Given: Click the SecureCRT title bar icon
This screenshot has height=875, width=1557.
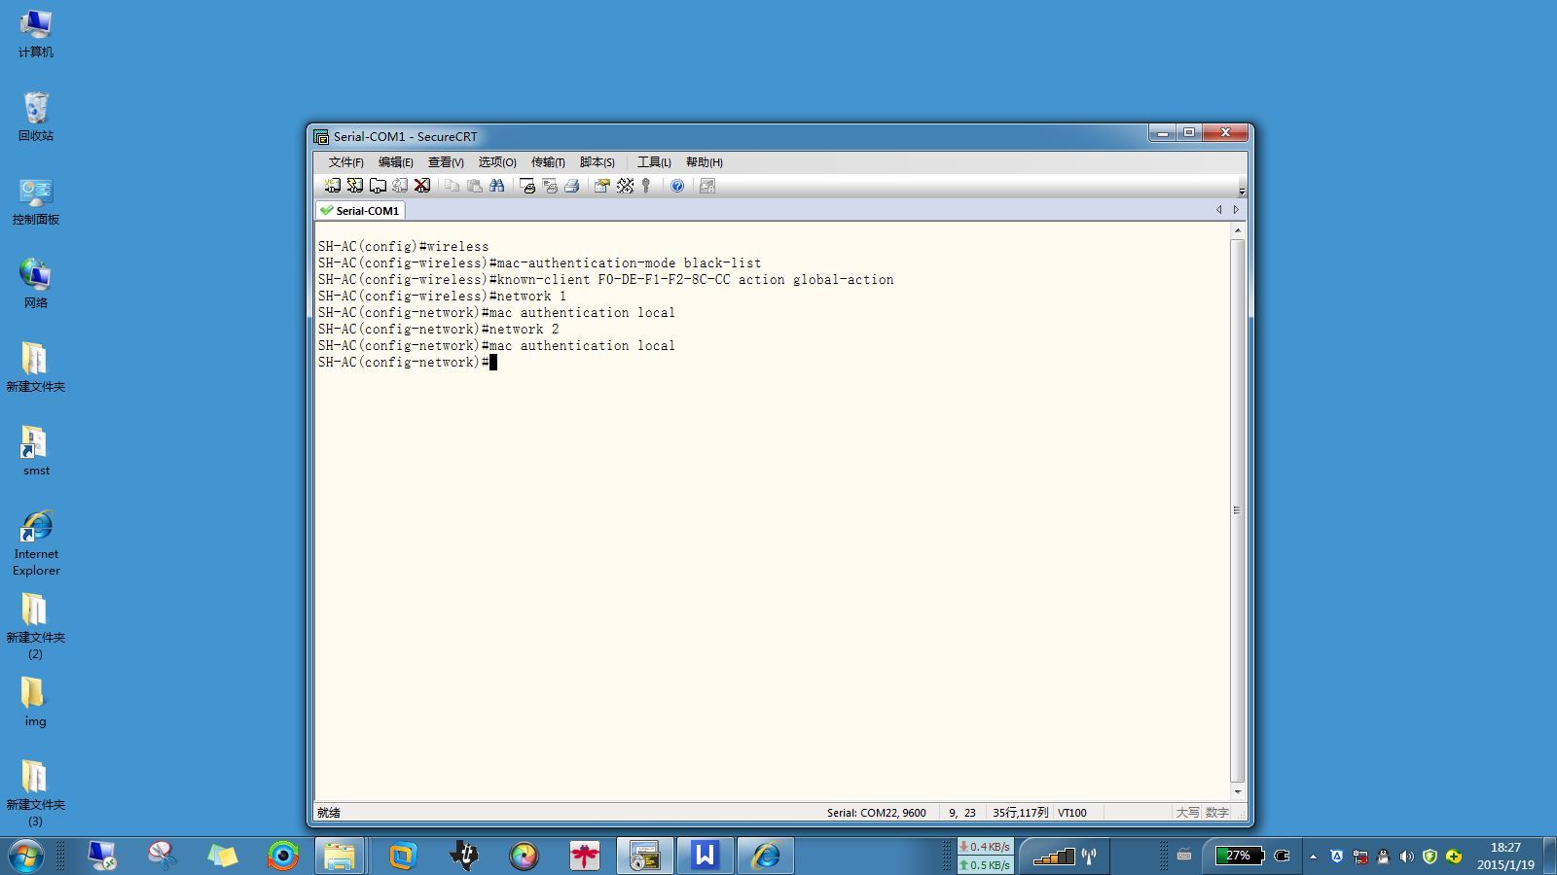Looking at the screenshot, I should pyautogui.click(x=321, y=137).
